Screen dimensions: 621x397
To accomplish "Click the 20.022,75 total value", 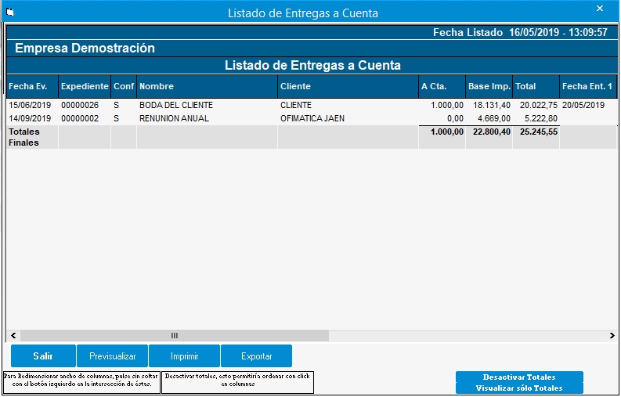I will [539, 106].
